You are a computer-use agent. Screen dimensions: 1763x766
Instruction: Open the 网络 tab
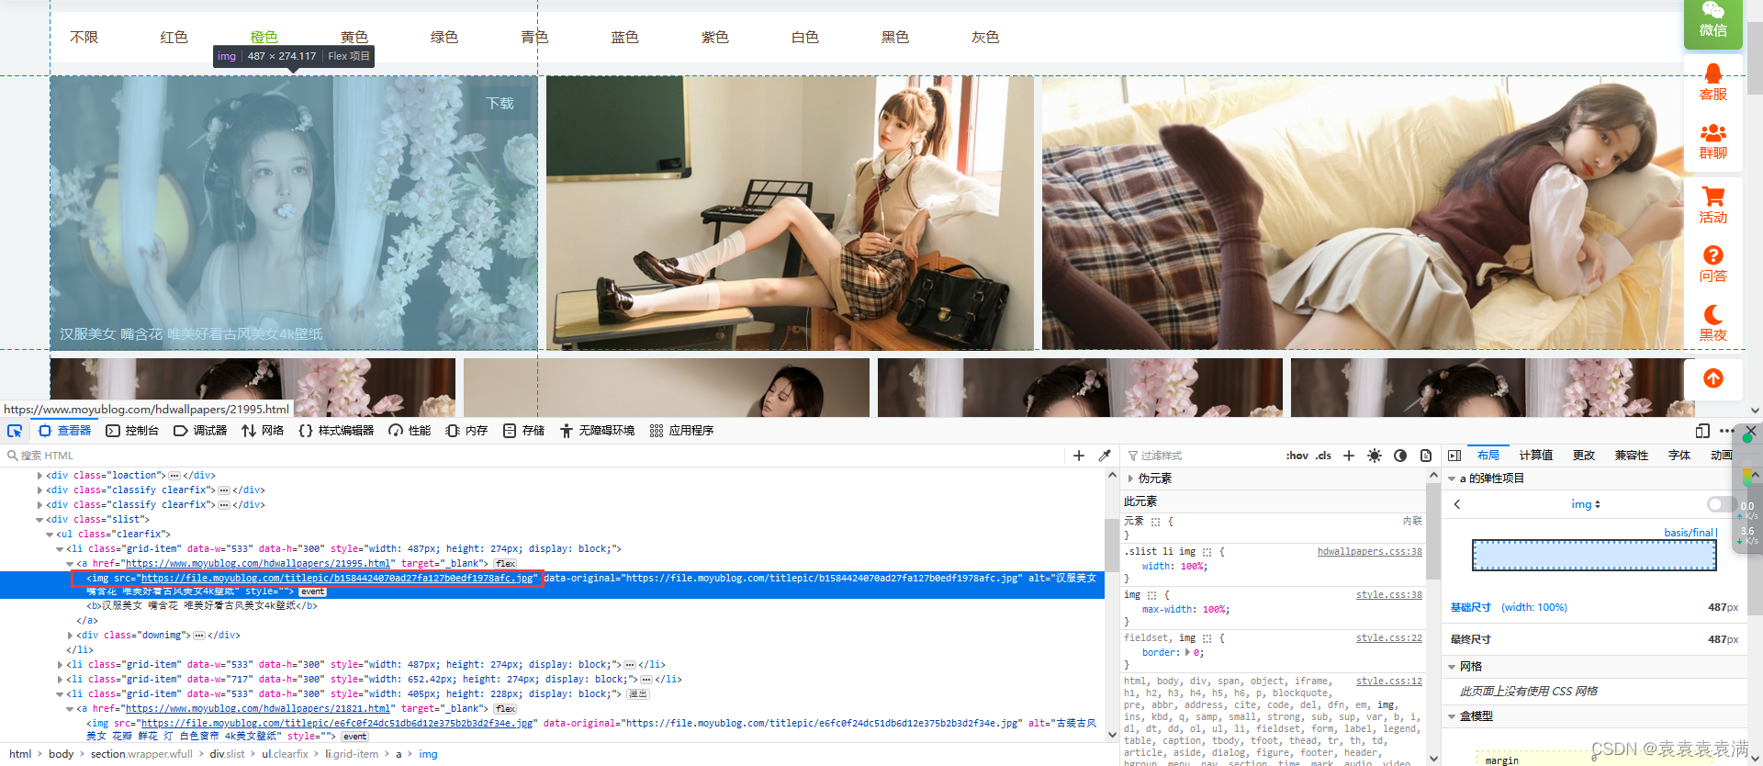point(263,431)
